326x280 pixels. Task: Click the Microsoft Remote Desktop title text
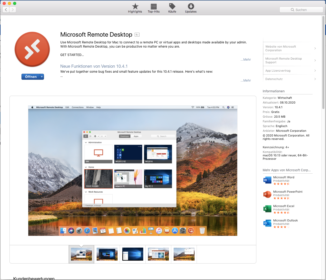click(x=96, y=35)
